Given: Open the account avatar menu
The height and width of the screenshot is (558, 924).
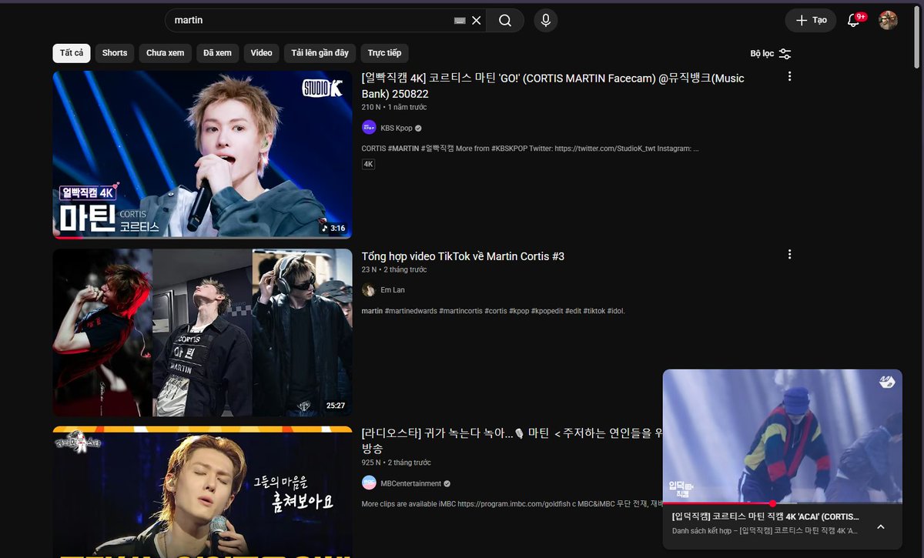Looking at the screenshot, I should click(888, 20).
